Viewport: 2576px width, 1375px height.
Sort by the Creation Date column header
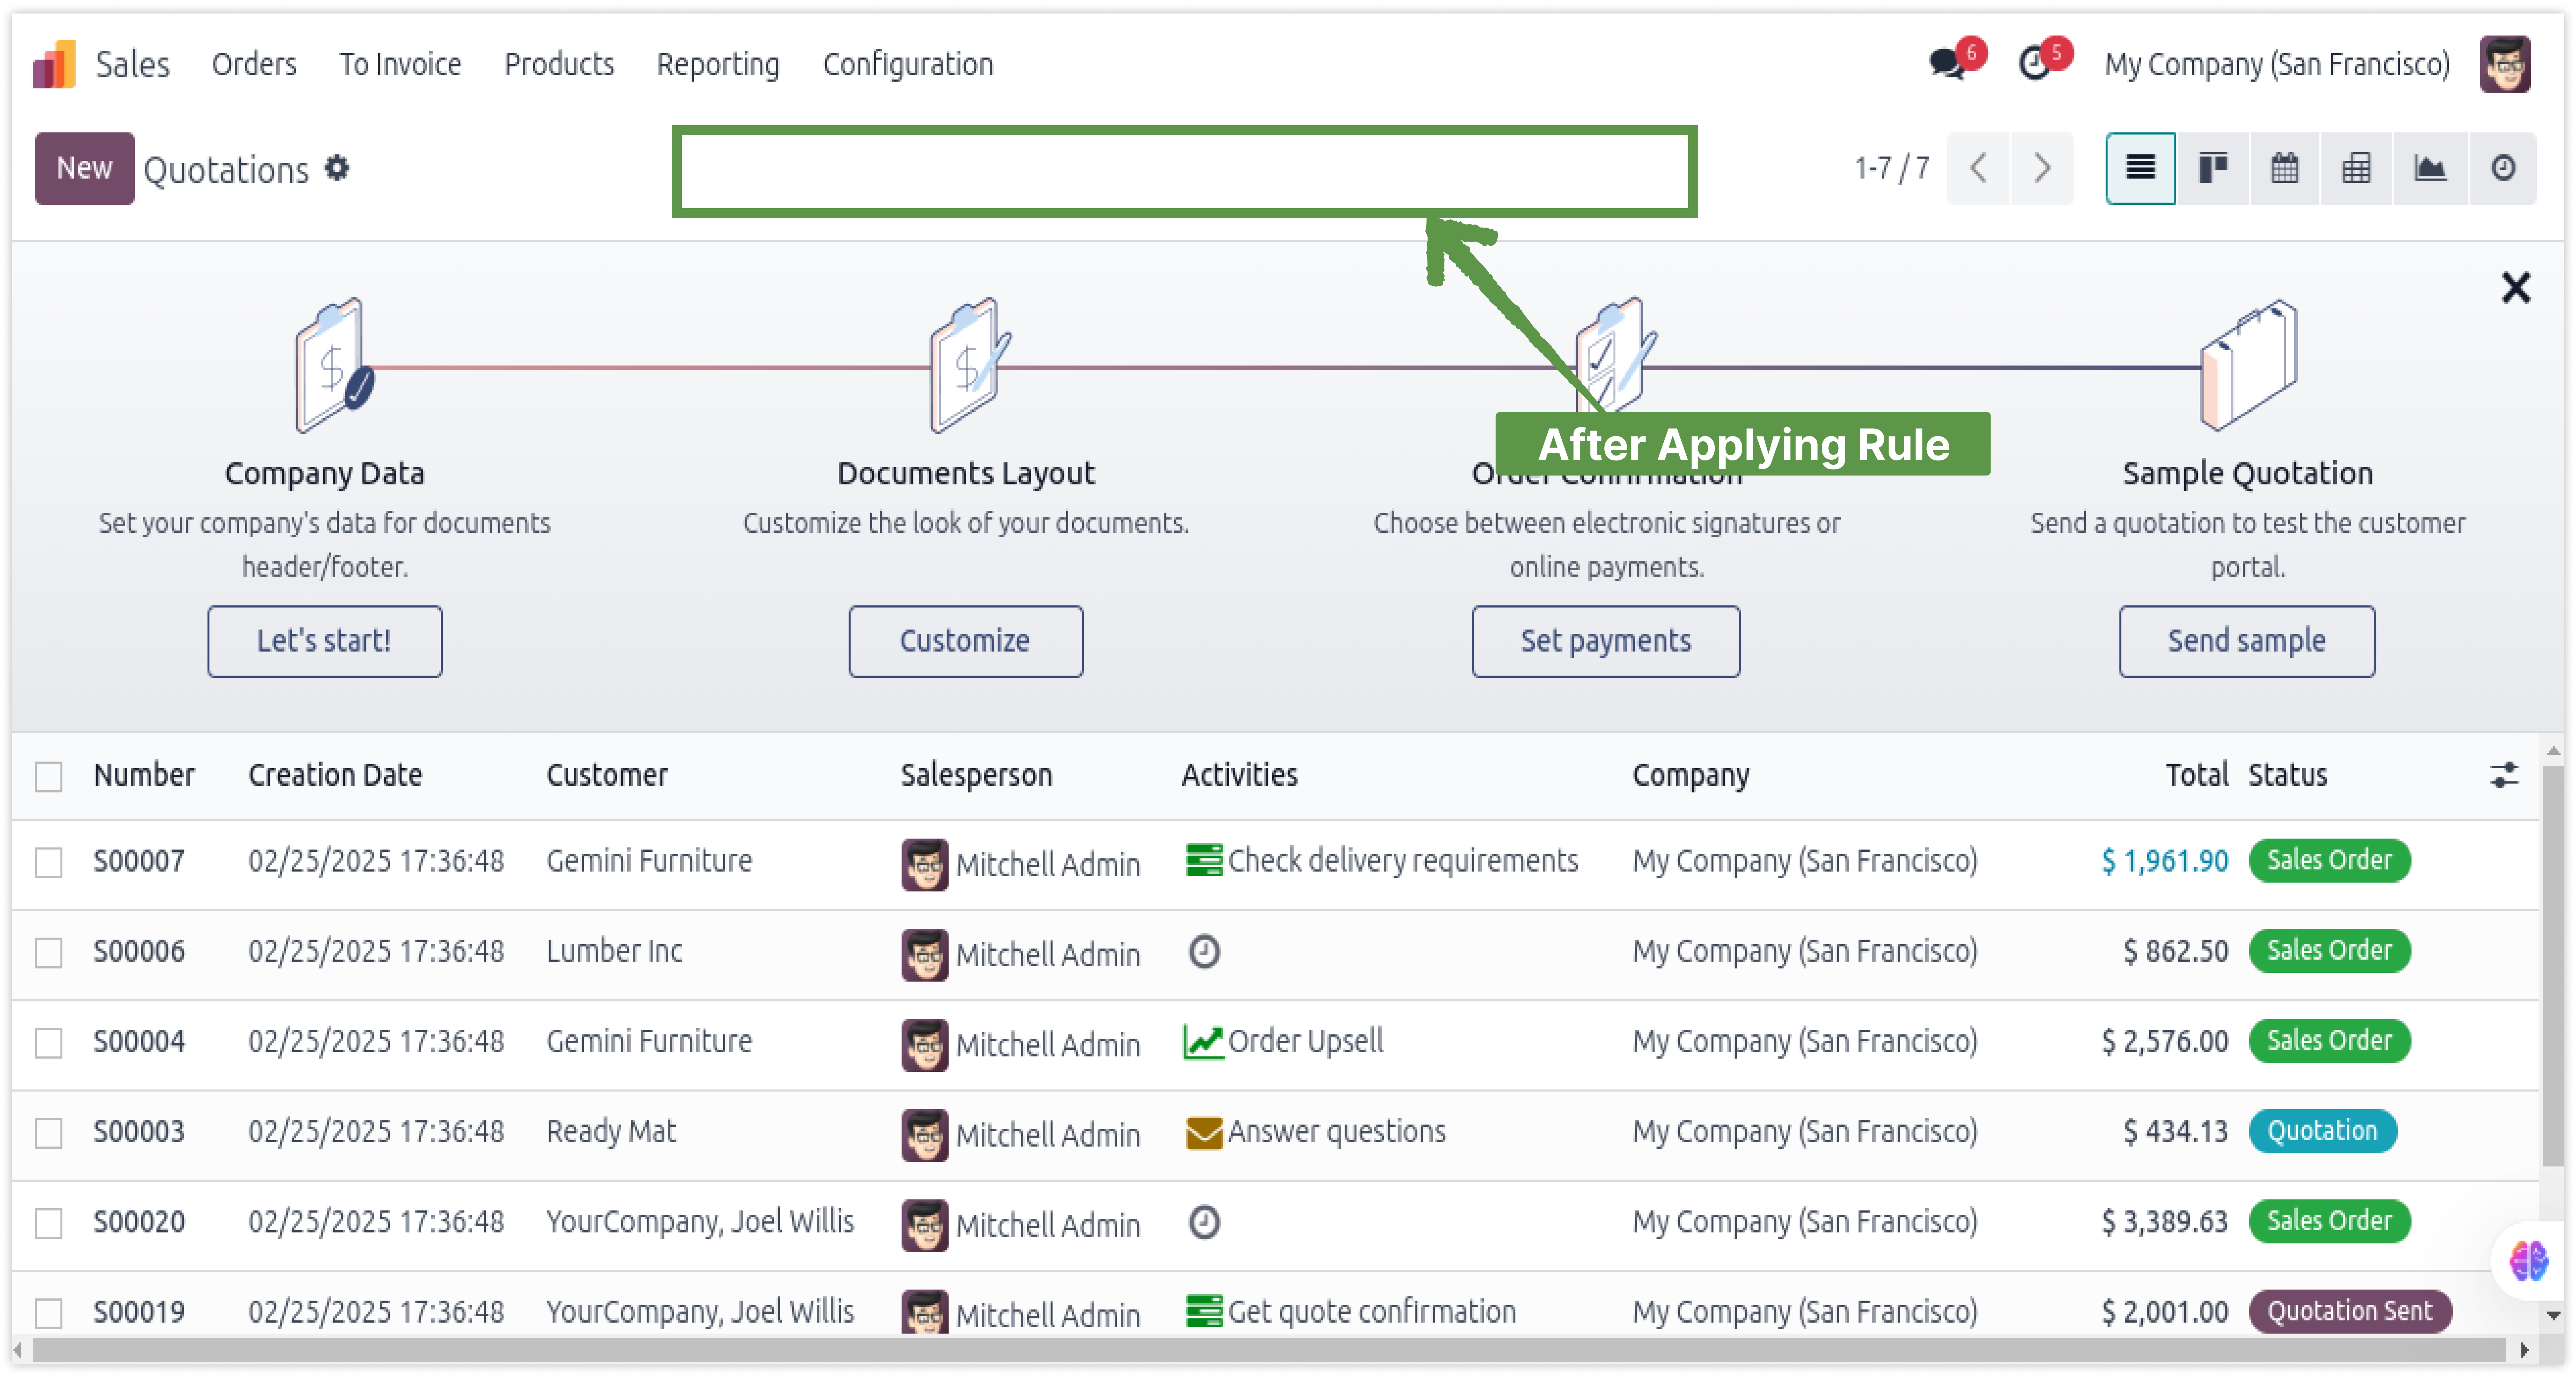335,775
